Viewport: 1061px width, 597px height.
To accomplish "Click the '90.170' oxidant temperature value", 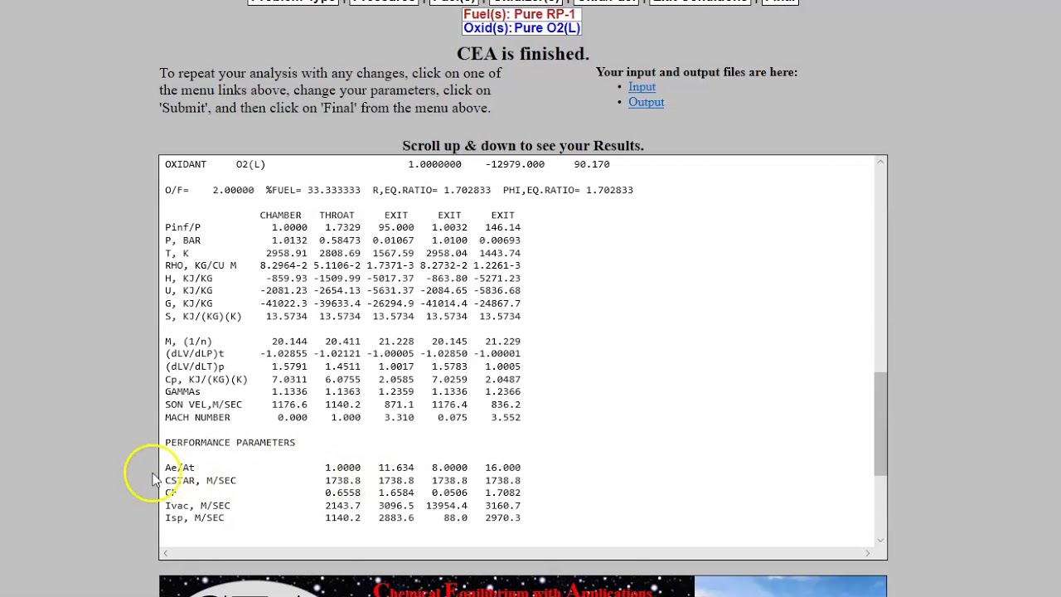I will [592, 164].
